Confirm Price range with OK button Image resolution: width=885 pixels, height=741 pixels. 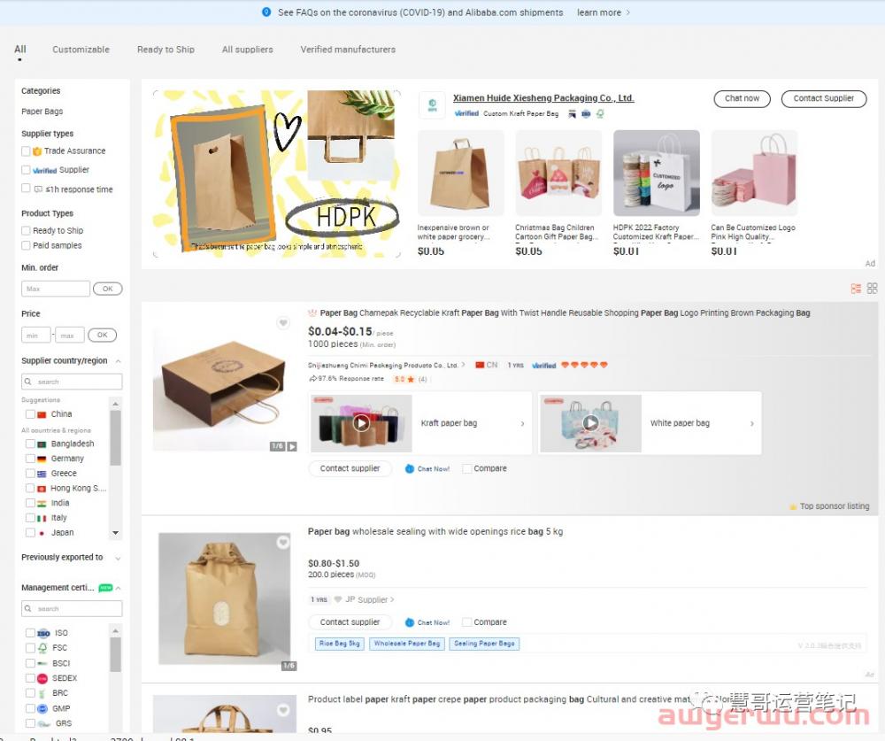102,335
